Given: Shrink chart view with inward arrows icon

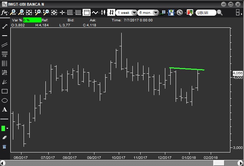Looking at the screenshot, I should (54, 12).
